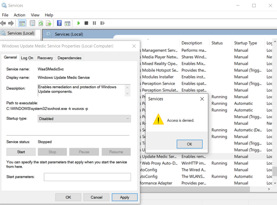Screen dimensions: 277x205
Task: Click the blue Help question mark icon
Action: (59, 23)
